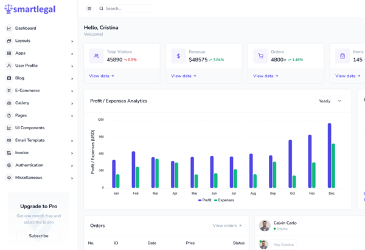The width and height of the screenshot is (365, 250).
Task: Expand the E-Commerce sidebar section
Action: 40,90
